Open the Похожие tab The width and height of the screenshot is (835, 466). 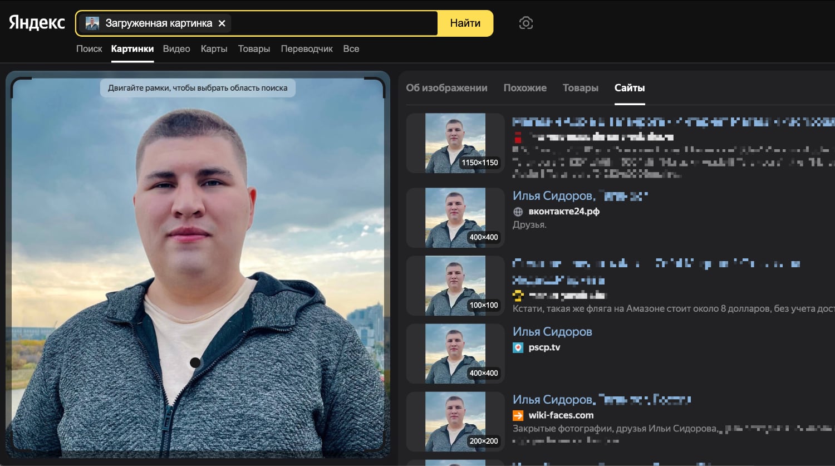(525, 88)
